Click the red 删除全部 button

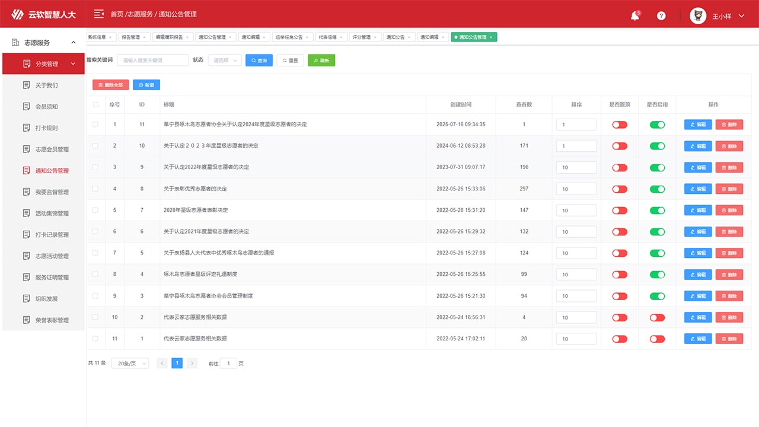coord(110,85)
